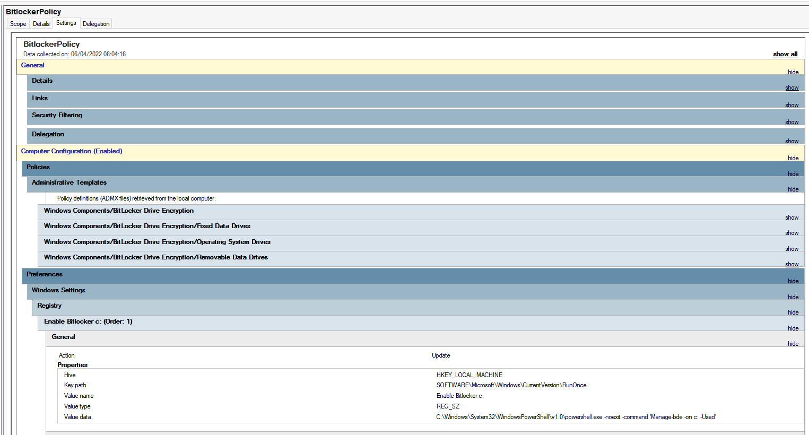This screenshot has width=809, height=435.
Task: Hide the Enable Bitlocker c: item
Action: 793,328
